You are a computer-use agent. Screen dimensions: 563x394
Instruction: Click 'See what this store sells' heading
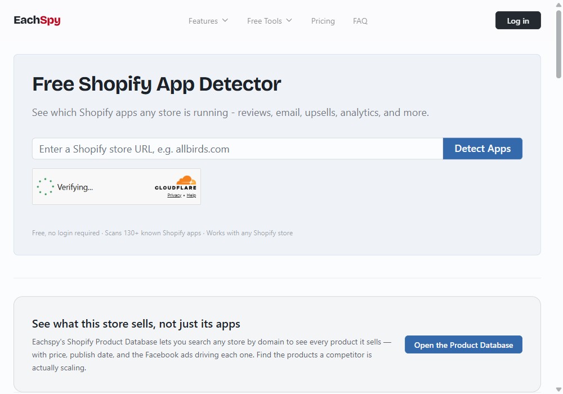click(x=136, y=324)
